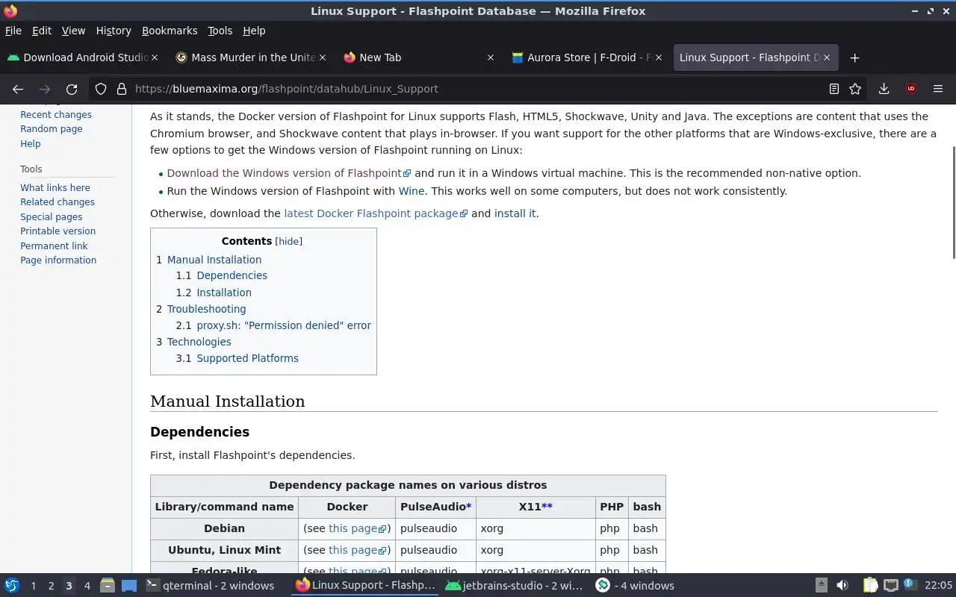
Task: Switch to workspace 4 in taskbar
Action: 87,586
